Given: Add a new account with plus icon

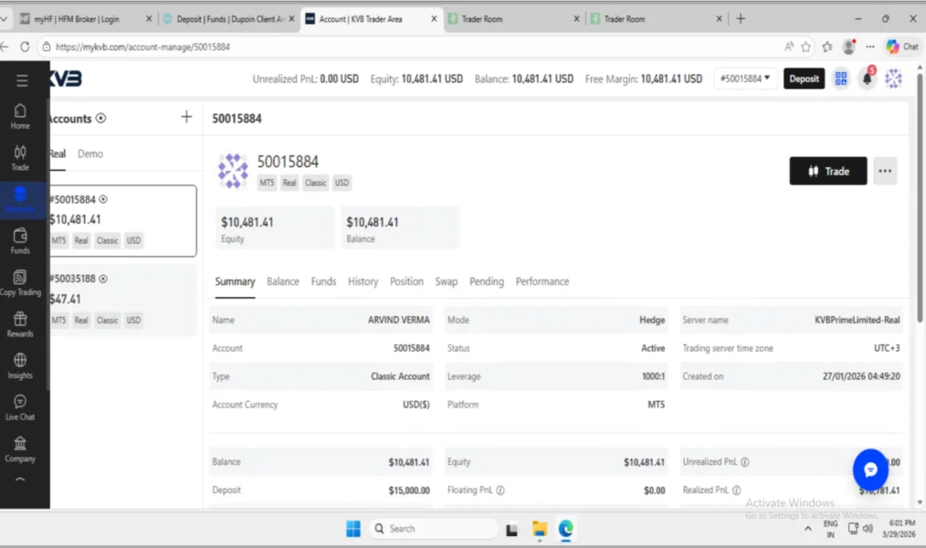Looking at the screenshot, I should point(186,117).
